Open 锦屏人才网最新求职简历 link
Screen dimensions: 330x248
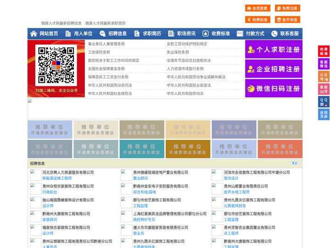(105, 23)
